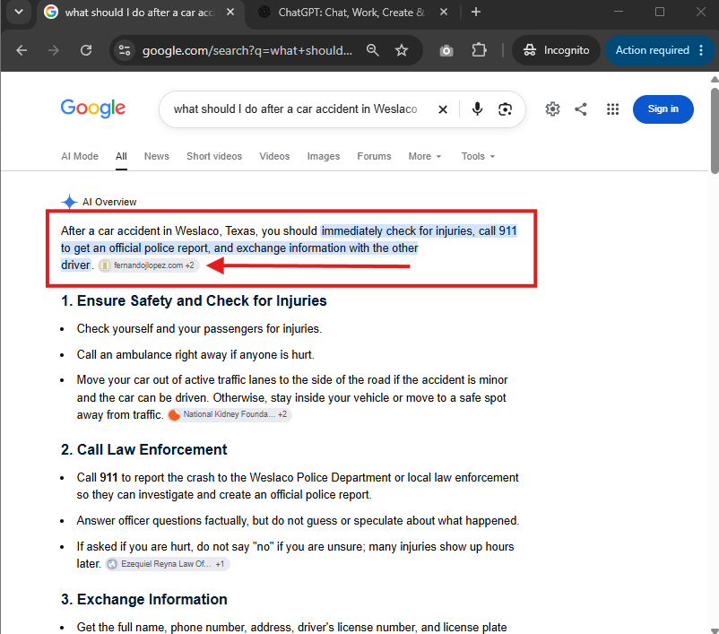Switch to News results
The height and width of the screenshot is (634, 719).
[x=156, y=156]
